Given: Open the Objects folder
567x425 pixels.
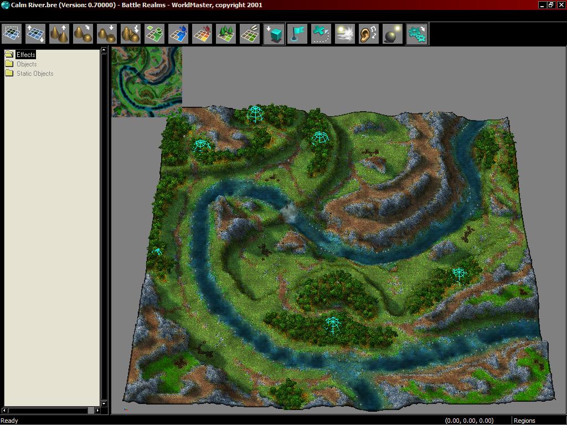Looking at the screenshot, I should 26,64.
